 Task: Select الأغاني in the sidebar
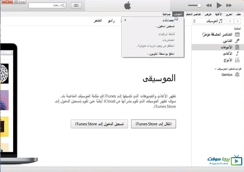228,54
